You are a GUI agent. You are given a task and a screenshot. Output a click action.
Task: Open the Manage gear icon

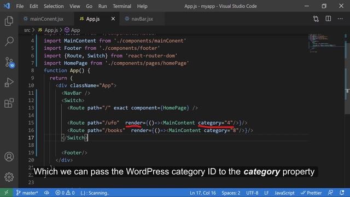[9, 177]
